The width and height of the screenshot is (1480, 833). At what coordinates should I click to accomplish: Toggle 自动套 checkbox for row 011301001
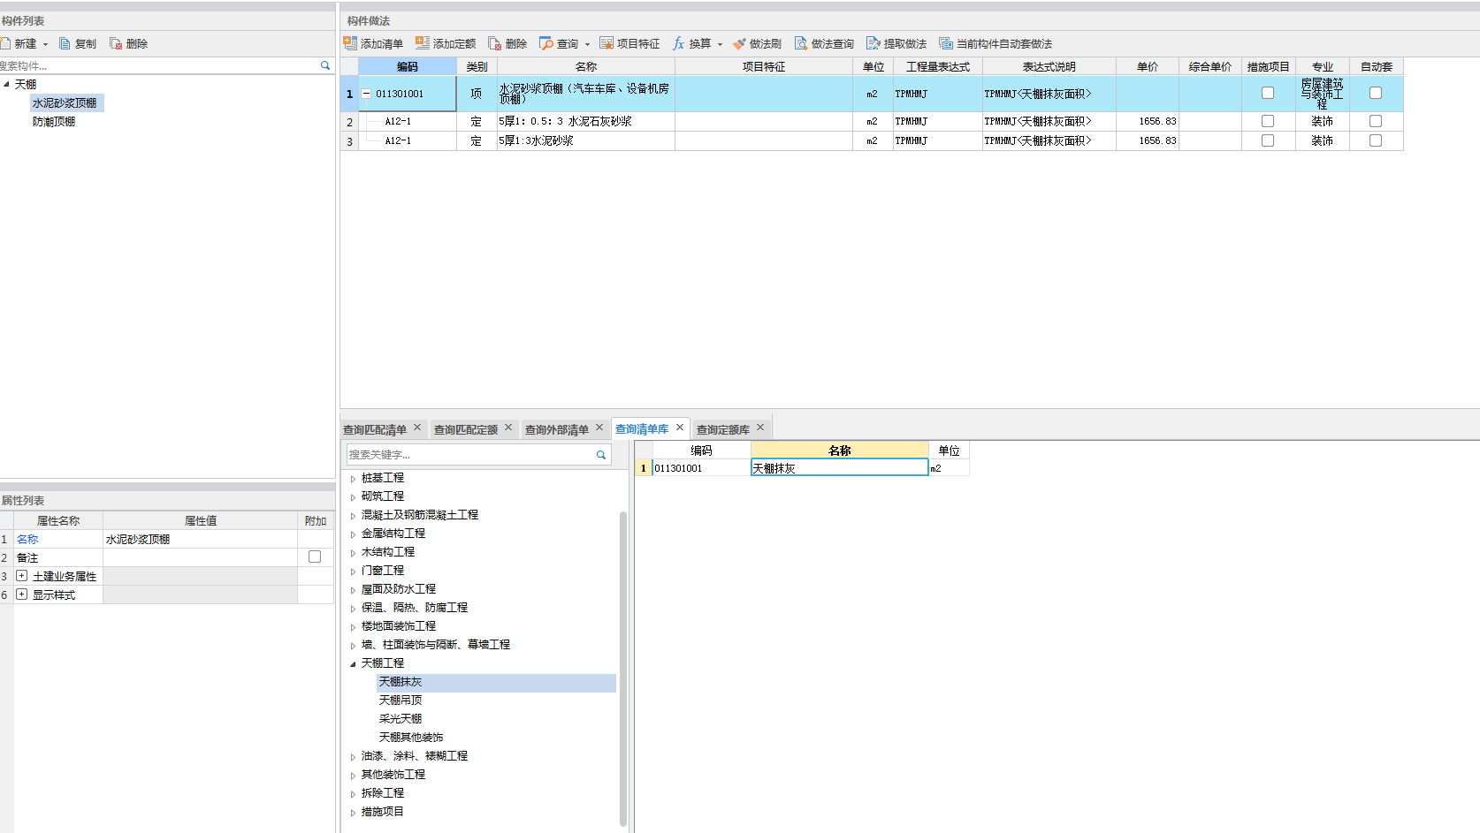1376,93
